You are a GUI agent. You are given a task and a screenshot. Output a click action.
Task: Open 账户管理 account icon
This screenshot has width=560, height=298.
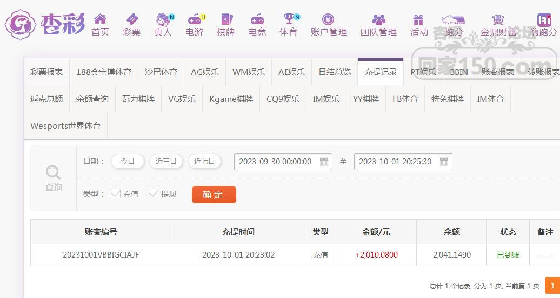pyautogui.click(x=328, y=19)
